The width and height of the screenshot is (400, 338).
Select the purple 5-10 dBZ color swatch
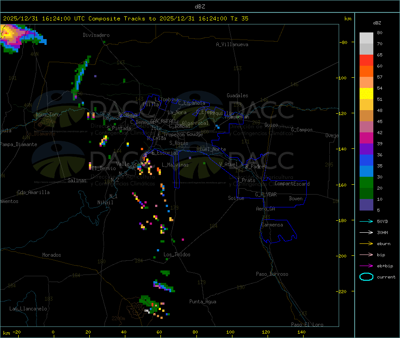366,205
